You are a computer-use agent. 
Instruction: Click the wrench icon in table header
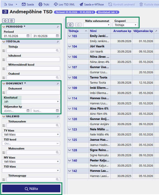pos(156,31)
